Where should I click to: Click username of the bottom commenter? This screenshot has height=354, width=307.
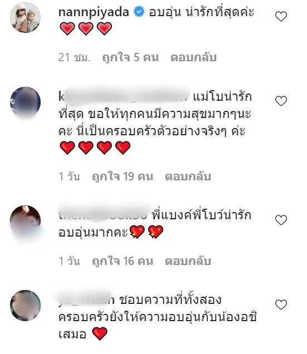tap(86, 300)
